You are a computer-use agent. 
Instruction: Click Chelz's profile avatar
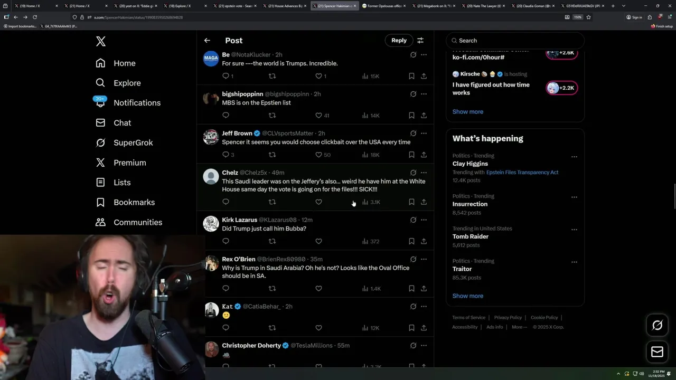pyautogui.click(x=211, y=176)
